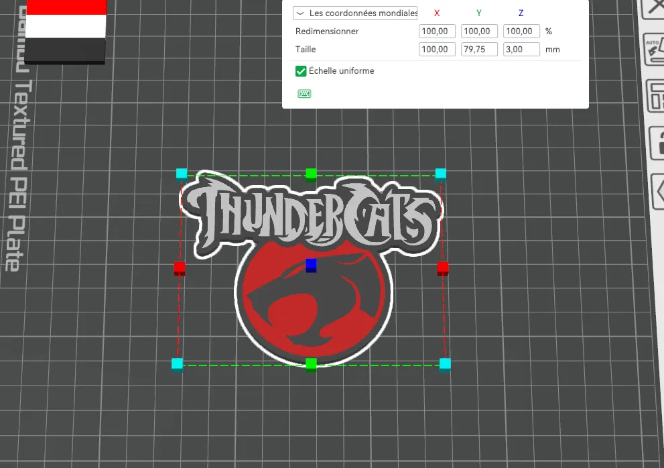Click the blue Z axis column label

tap(521, 13)
